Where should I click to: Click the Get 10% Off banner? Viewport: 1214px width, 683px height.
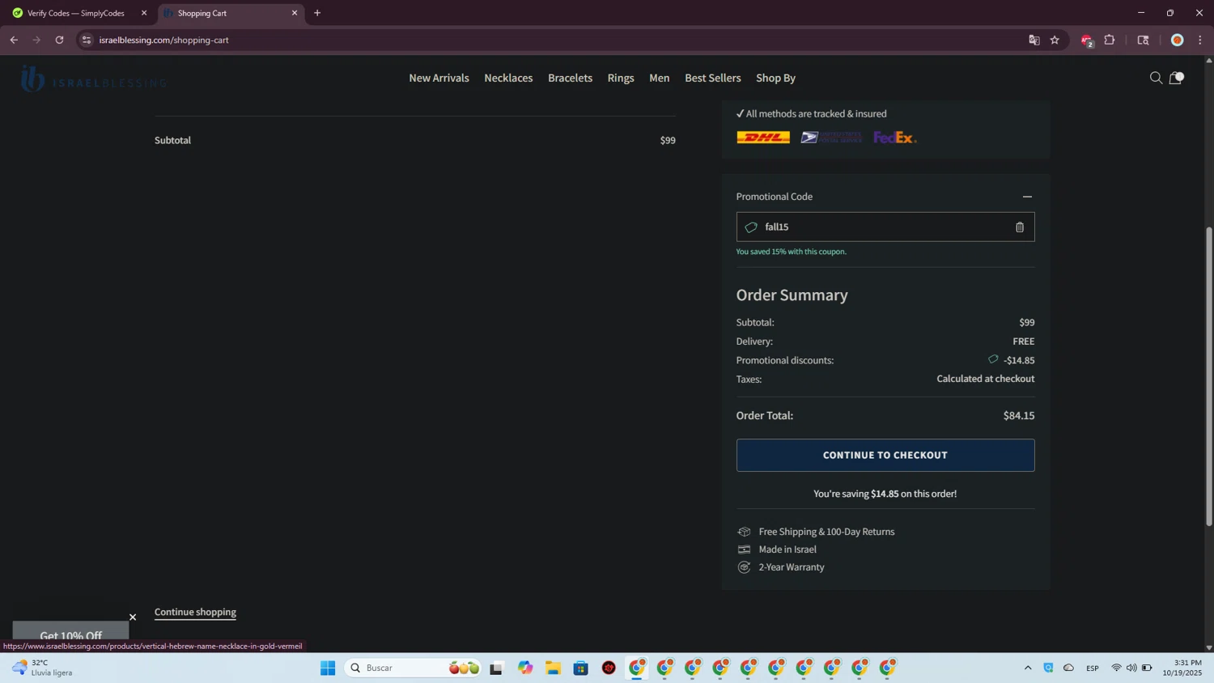point(70,635)
